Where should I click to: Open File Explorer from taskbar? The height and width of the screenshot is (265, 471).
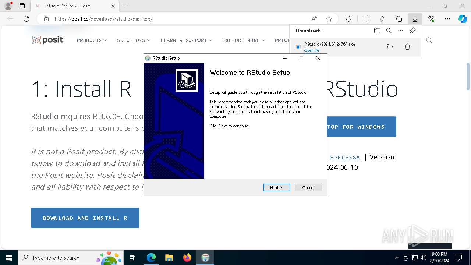pos(169,258)
